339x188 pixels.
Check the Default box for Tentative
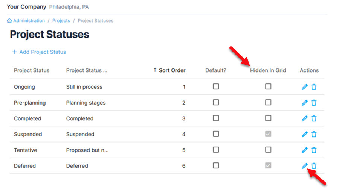pyautogui.click(x=216, y=150)
